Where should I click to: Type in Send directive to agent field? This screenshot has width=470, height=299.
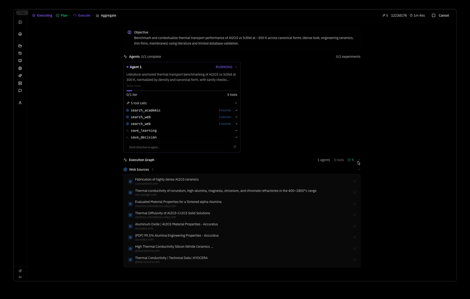pos(178,147)
